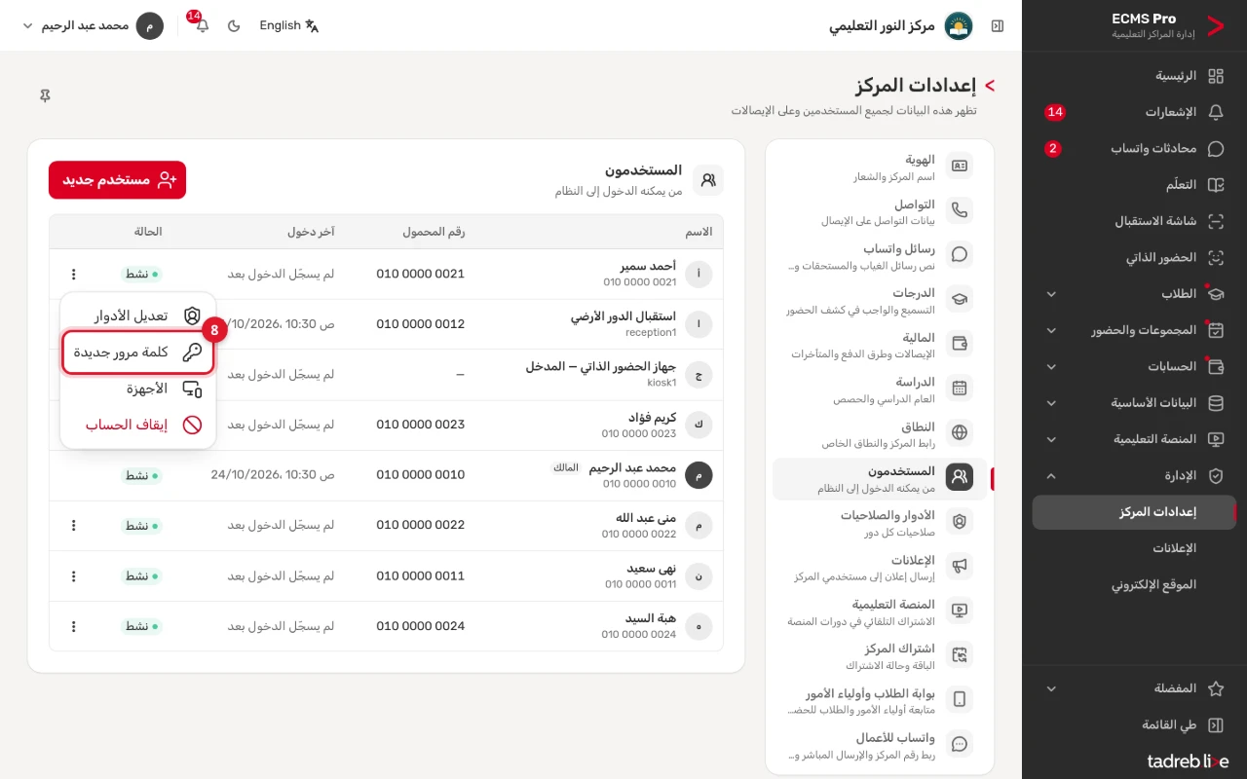Click the الأدوار والصلاحيات shield icon
Viewport: 1247px width, 779px height.
click(960, 522)
